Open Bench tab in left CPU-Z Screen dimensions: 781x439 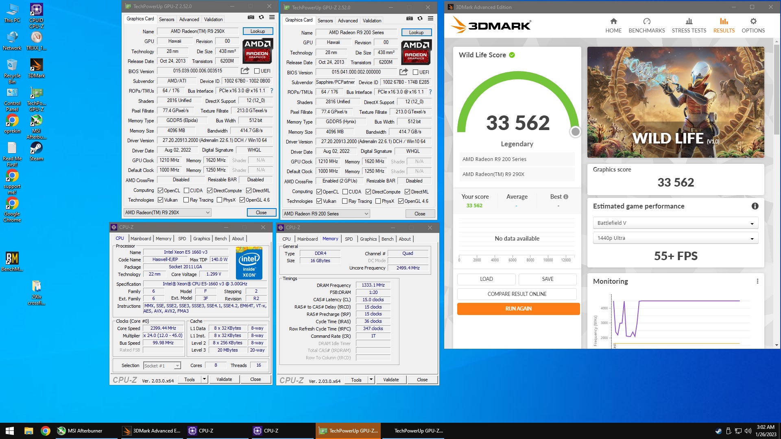coord(220,239)
